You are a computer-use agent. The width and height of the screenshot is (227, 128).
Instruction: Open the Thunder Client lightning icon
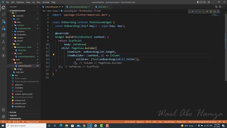click(x=4, y=55)
